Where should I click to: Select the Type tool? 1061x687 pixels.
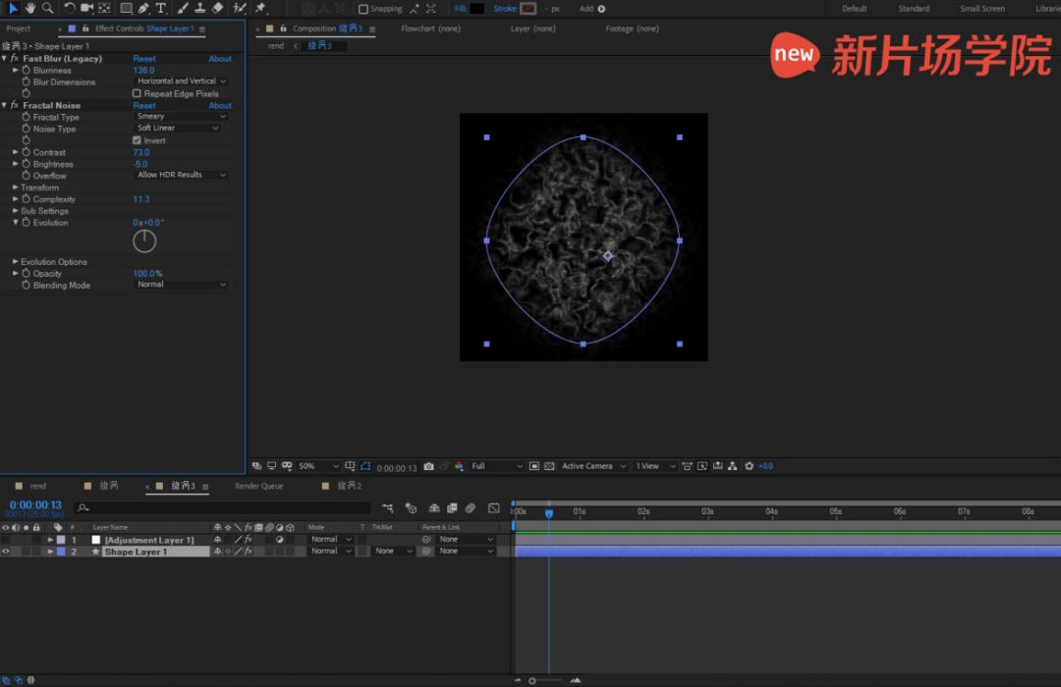point(161,8)
